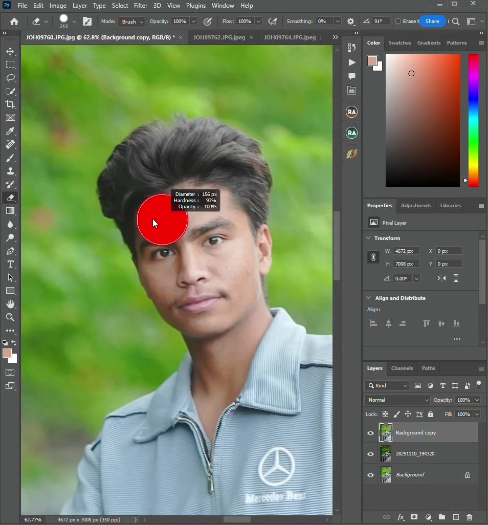Select the Gradient tool
The image size is (488, 525).
(x=10, y=211)
